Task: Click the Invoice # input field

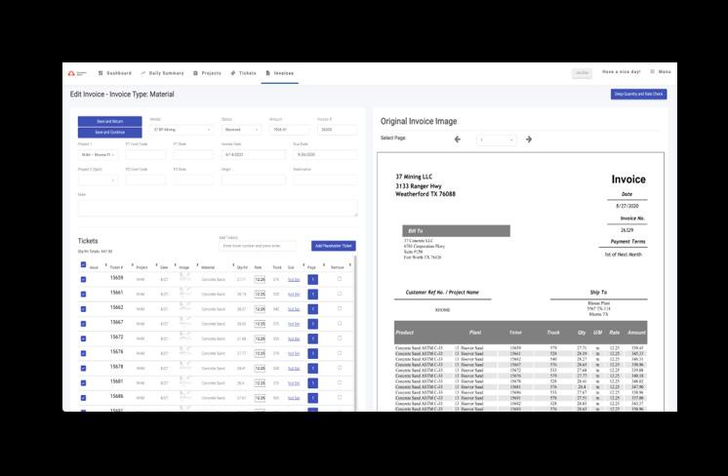Action: point(338,130)
